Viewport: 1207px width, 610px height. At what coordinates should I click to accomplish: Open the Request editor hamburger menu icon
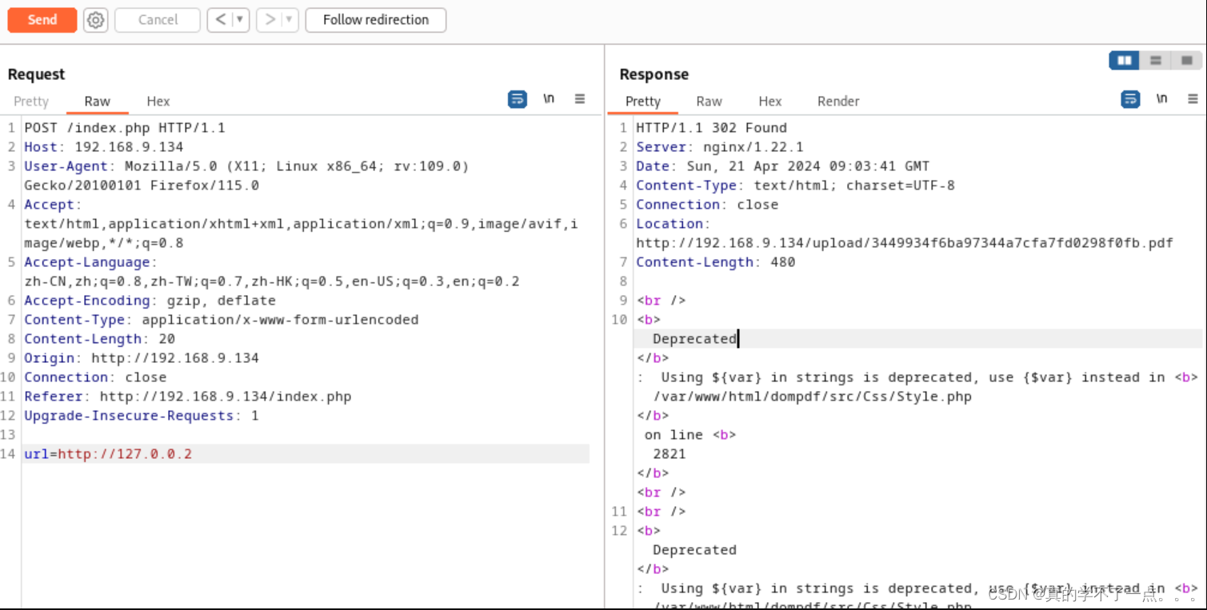pyautogui.click(x=580, y=98)
